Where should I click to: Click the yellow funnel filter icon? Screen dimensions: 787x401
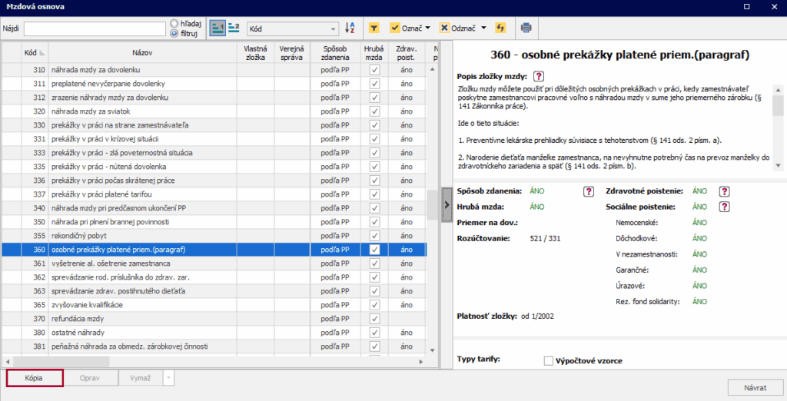(x=374, y=28)
